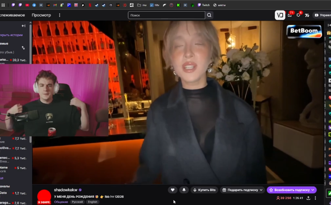Open the three-dot more menu beside Просмотр

pos(59,15)
